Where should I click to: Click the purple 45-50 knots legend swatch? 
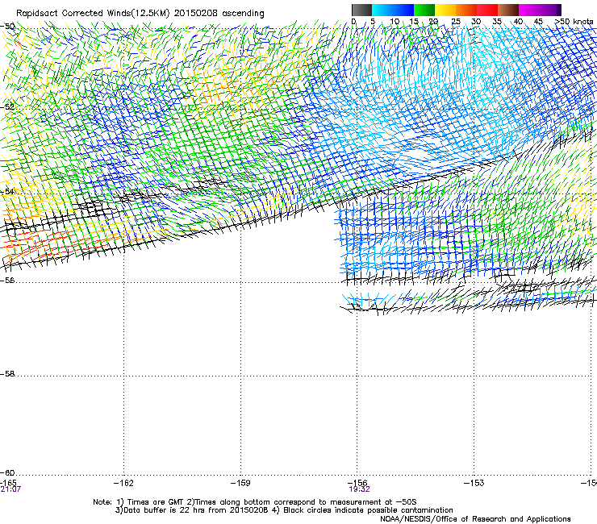[550, 10]
